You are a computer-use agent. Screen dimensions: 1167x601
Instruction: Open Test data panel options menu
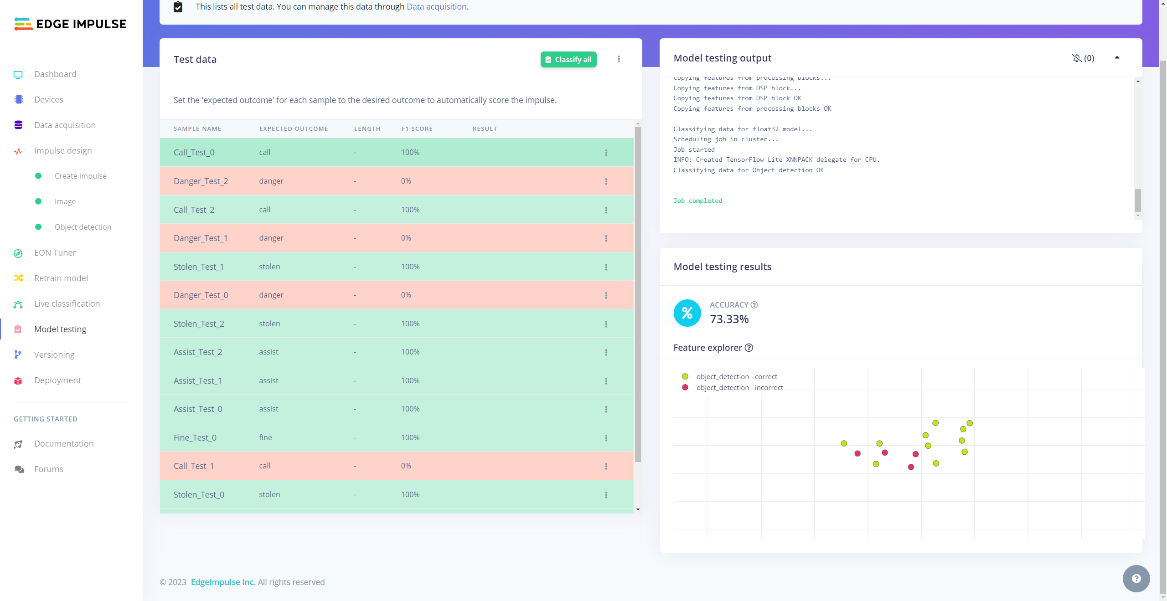tap(619, 59)
